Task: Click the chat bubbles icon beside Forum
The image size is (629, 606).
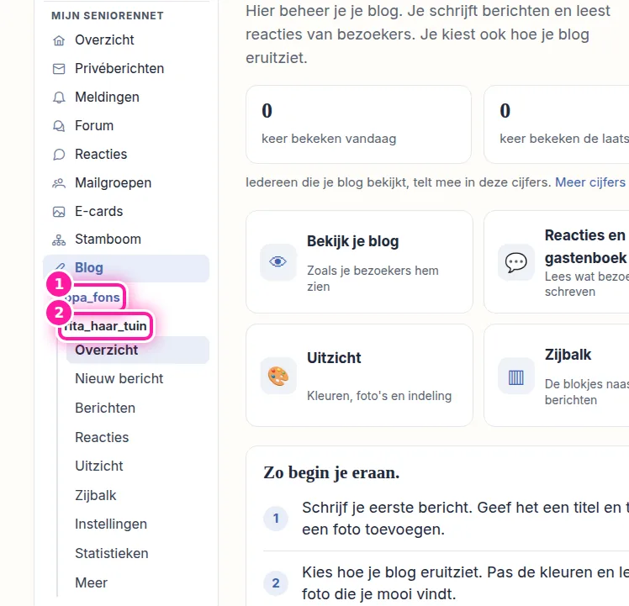Action: click(x=59, y=126)
